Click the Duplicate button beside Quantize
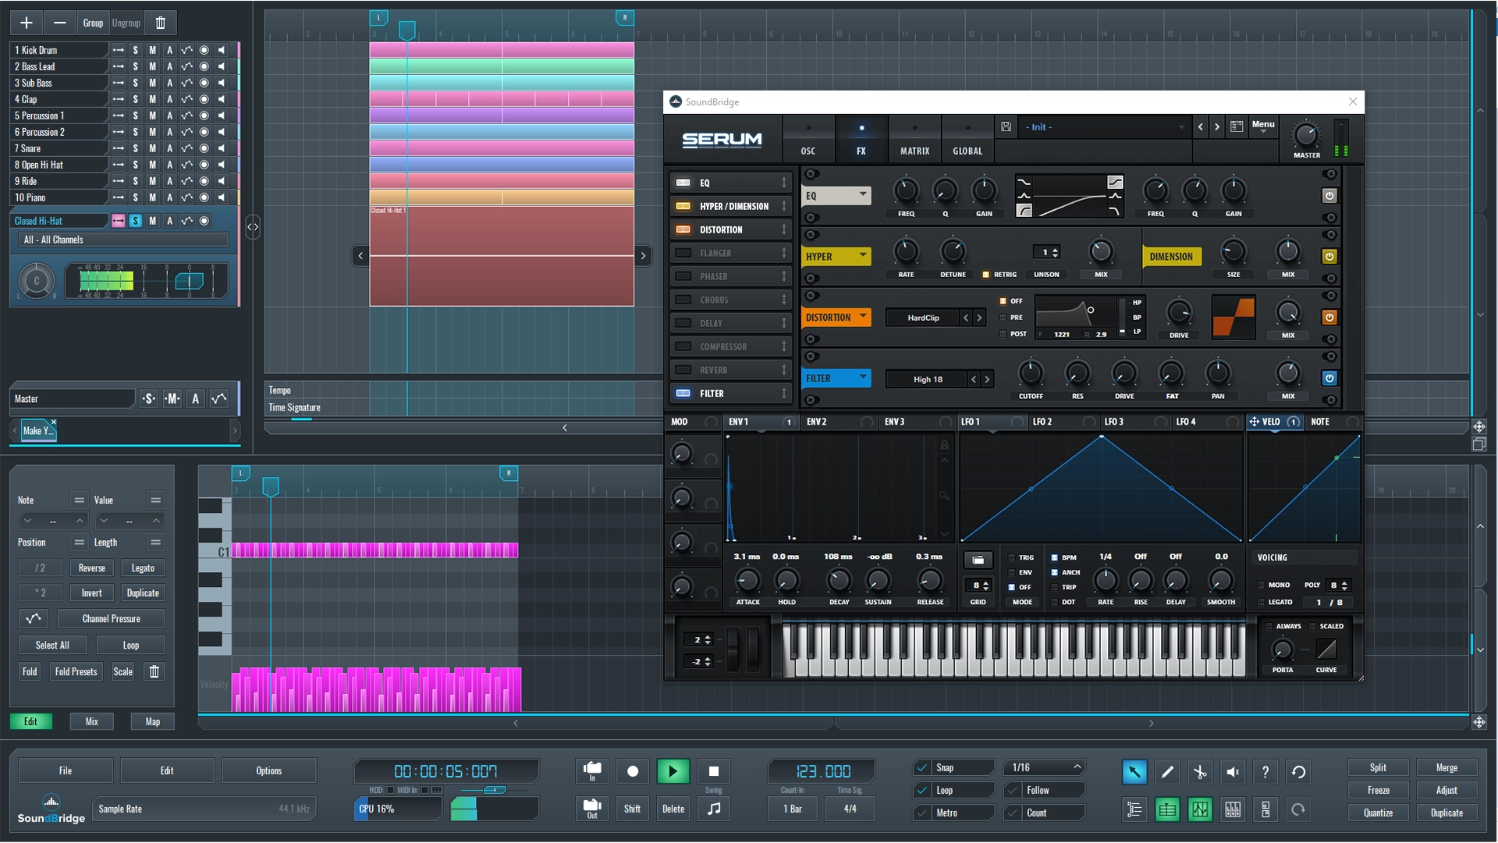Image resolution: width=1498 pixels, height=843 pixels. [1447, 813]
